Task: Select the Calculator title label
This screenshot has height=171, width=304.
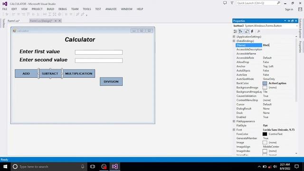Action: click(80, 39)
